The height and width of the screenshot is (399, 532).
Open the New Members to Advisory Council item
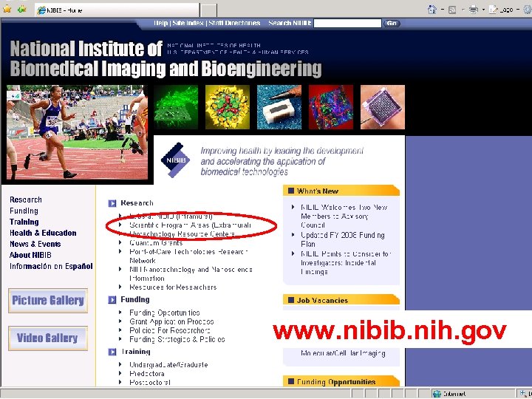(x=344, y=216)
